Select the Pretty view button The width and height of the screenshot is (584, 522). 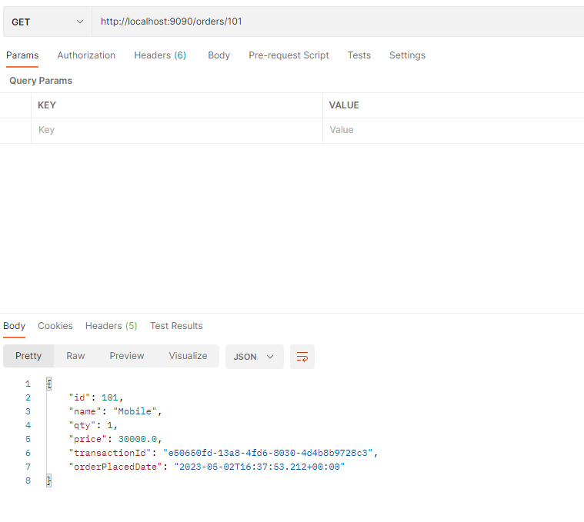coord(28,356)
